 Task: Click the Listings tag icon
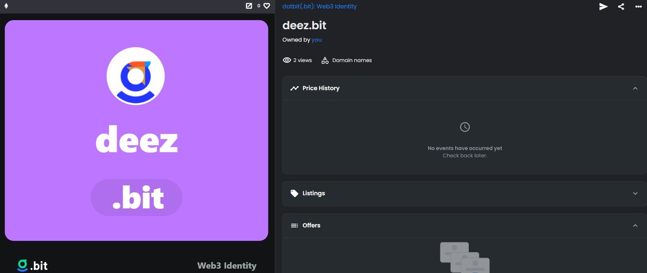click(x=295, y=193)
